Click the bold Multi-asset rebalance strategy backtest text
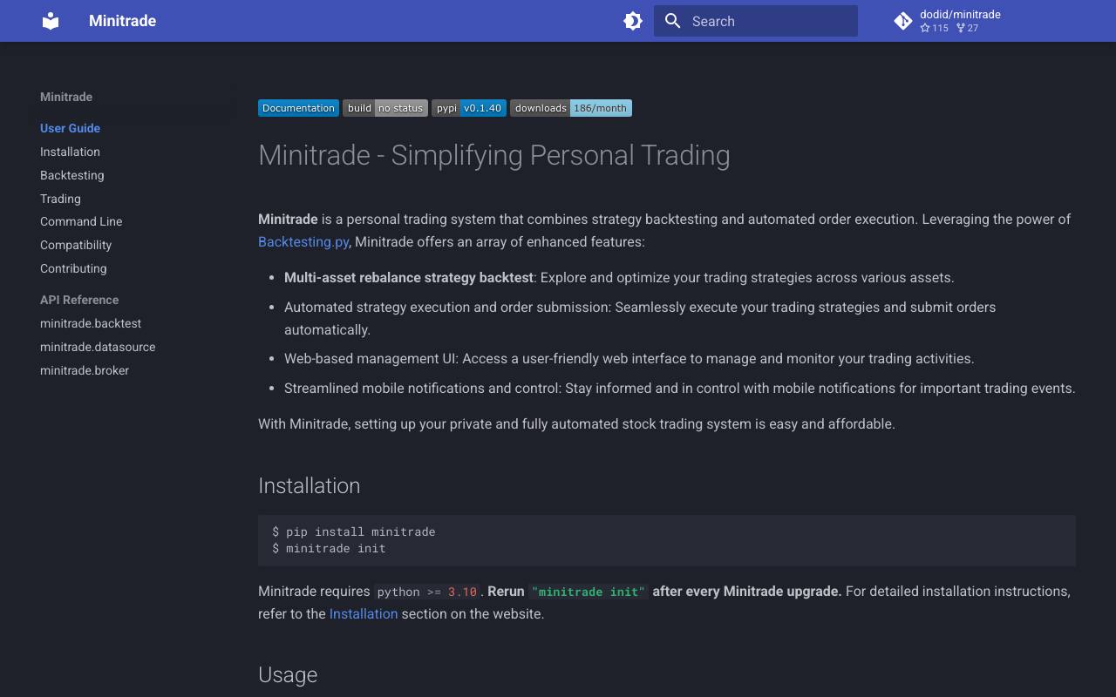The image size is (1116, 697). [x=408, y=278]
